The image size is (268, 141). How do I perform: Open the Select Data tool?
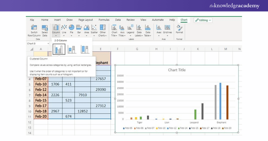click(45, 28)
